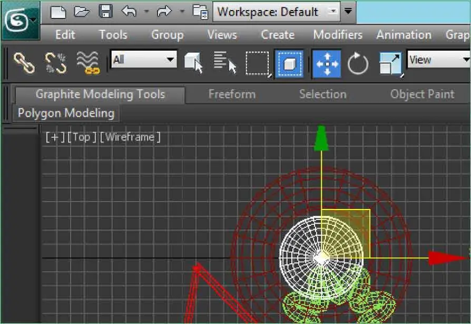Switch to the Selection ribbon tab
The height and width of the screenshot is (324, 471).
[322, 94]
